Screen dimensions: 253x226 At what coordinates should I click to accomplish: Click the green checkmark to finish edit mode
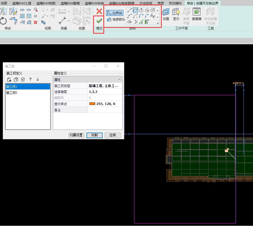[99, 21]
